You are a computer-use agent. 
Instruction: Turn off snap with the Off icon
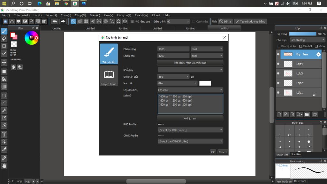pos(73,21)
